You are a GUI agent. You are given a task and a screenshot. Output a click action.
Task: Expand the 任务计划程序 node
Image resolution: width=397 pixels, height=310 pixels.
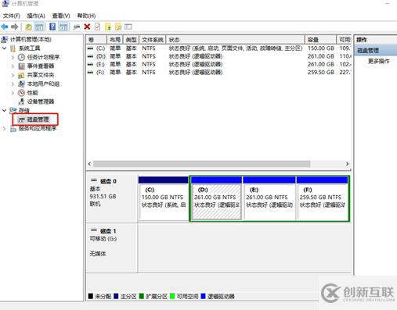click(13, 57)
